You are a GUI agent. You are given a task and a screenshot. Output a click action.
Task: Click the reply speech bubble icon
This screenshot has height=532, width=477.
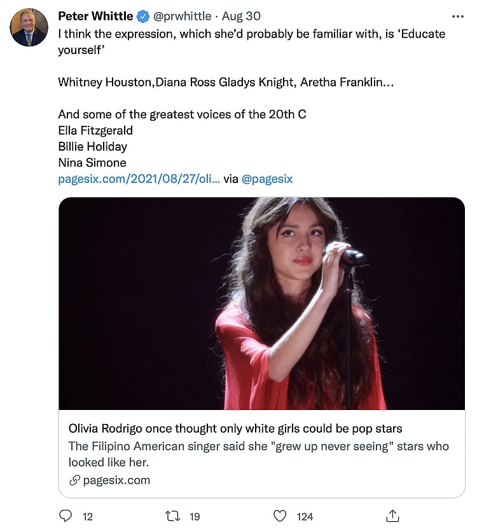point(66,516)
